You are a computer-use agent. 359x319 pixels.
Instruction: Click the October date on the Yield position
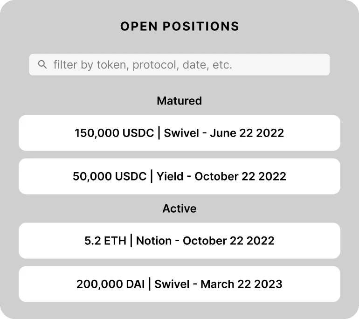point(240,176)
